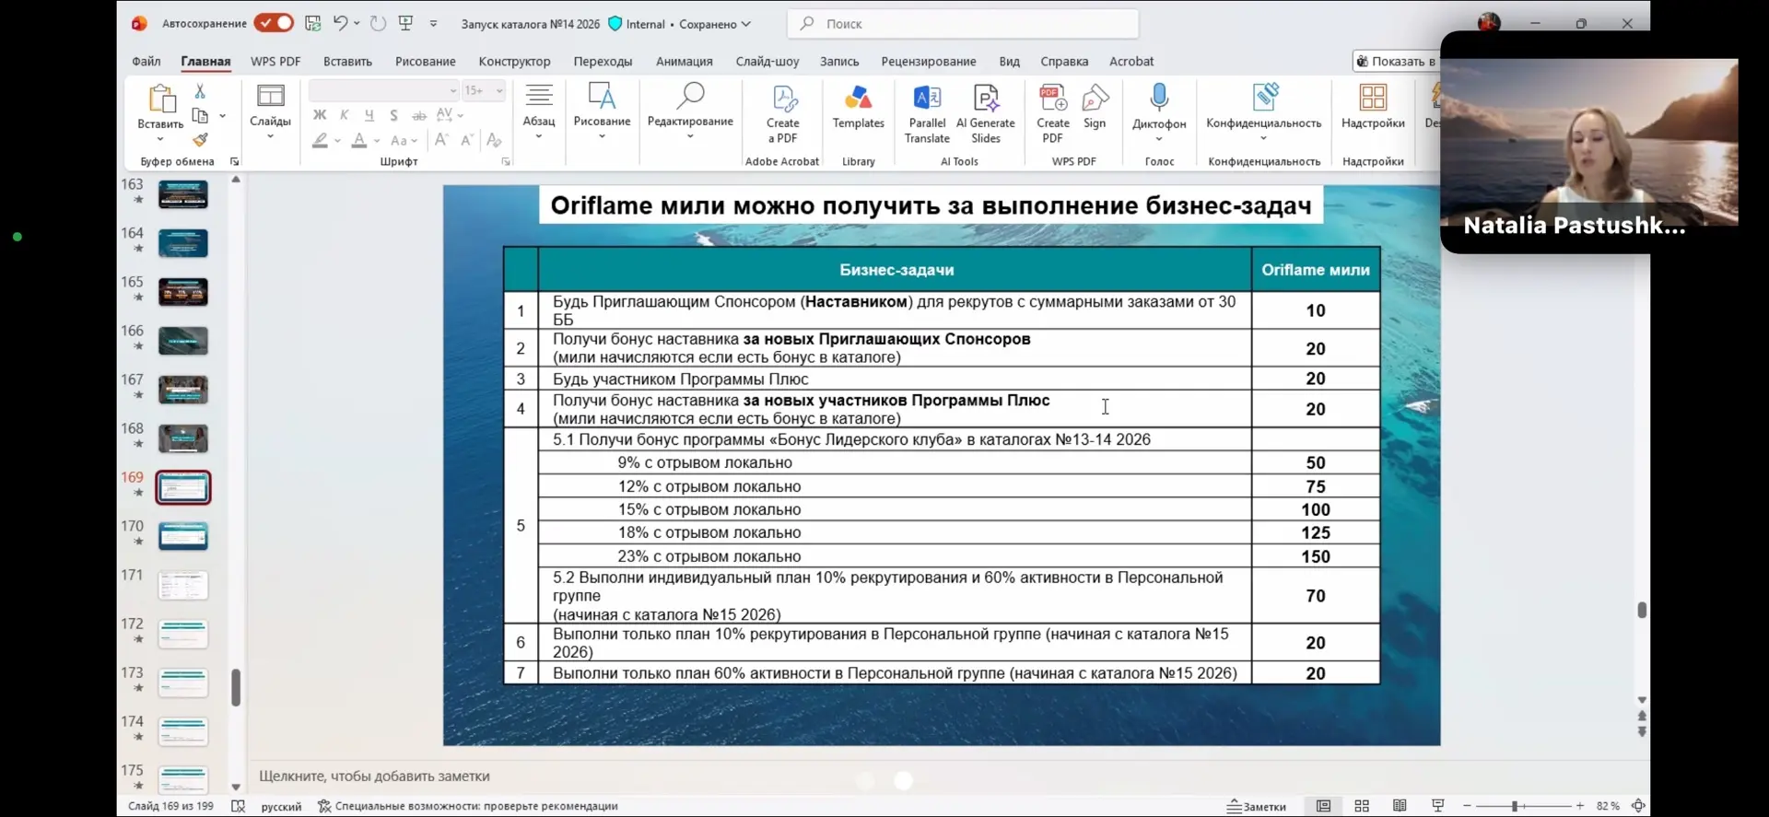This screenshot has width=1769, height=817.
Task: Undo the last action
Action: coord(340,23)
